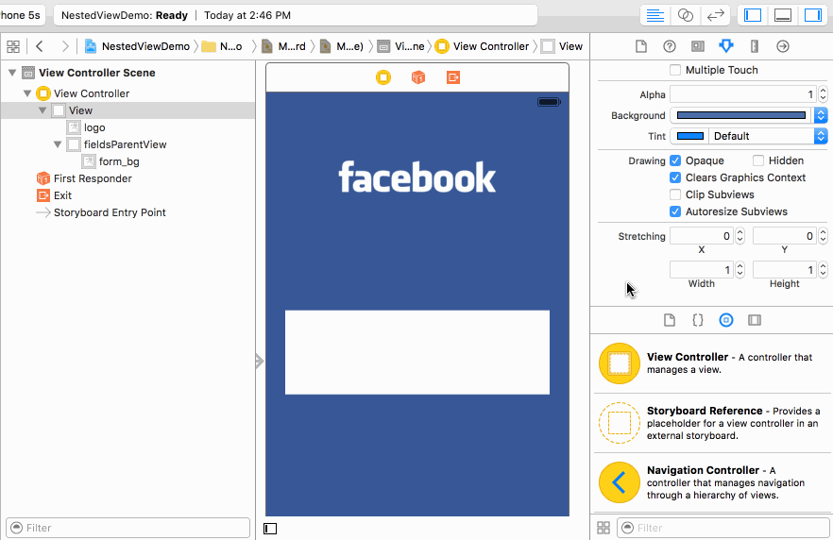Select View Controller in jump bar
The width and height of the screenshot is (833, 540).
pos(483,46)
